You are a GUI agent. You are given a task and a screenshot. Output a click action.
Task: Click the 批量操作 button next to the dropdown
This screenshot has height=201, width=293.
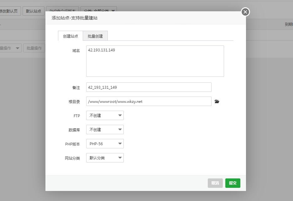[x=34, y=48]
